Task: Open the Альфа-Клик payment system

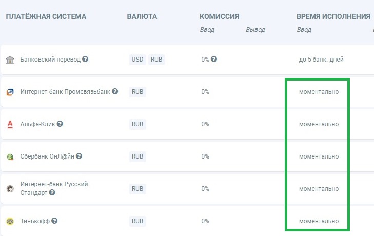Action: (x=38, y=124)
